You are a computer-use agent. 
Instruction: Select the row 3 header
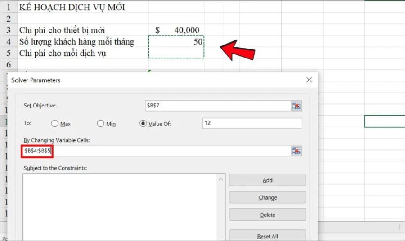8,30
